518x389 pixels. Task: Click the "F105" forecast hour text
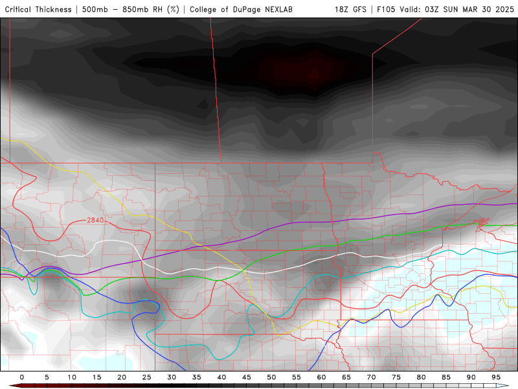386,10
